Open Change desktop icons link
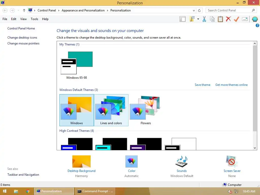This screenshot has width=260, height=195. coord(22,38)
